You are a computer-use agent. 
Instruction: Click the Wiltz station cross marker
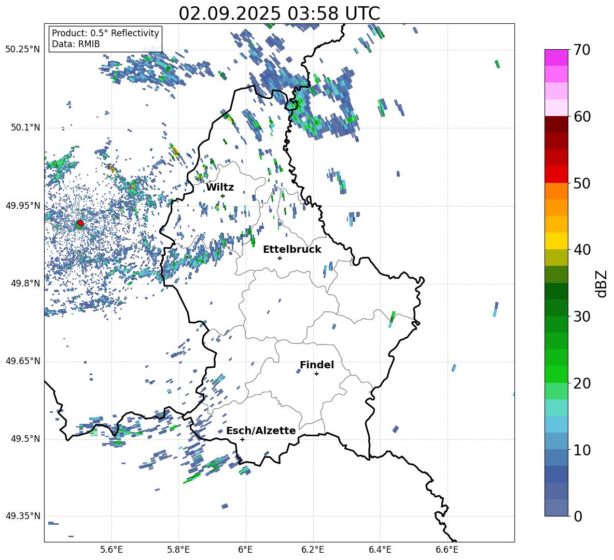pyautogui.click(x=223, y=196)
